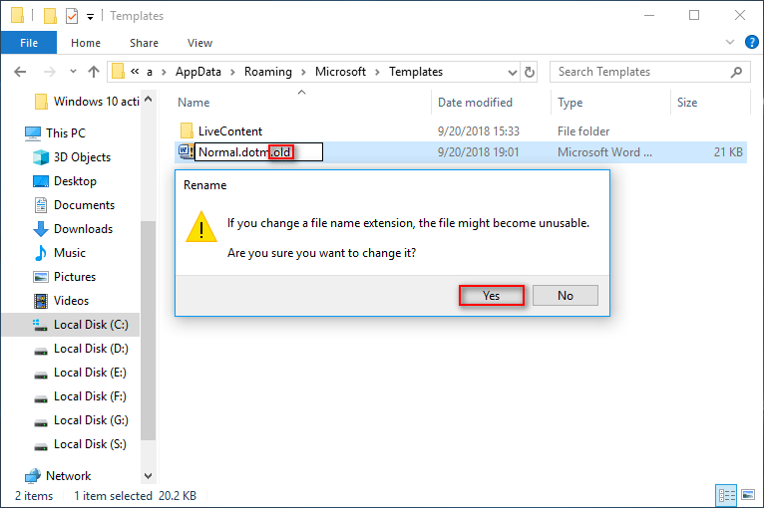Refresh the Templates folder view
764x508 pixels.
pos(530,72)
